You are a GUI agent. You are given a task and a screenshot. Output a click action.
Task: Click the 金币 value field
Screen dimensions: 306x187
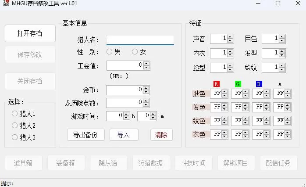[128, 90]
